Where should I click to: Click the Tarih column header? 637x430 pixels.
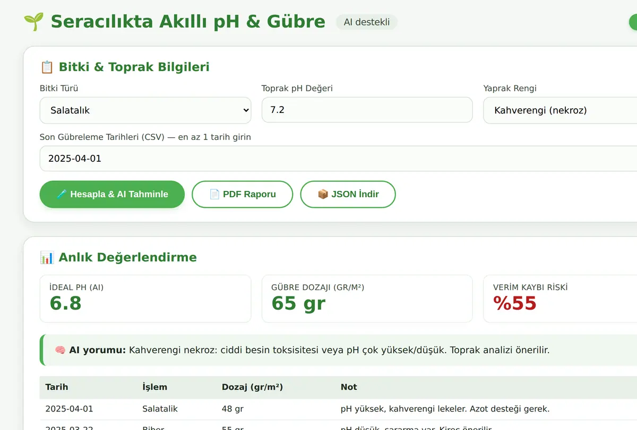[x=57, y=387]
